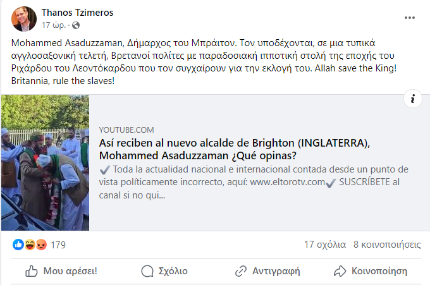Click the Spanish video description preview text
430x285 pixels.
tap(254, 182)
